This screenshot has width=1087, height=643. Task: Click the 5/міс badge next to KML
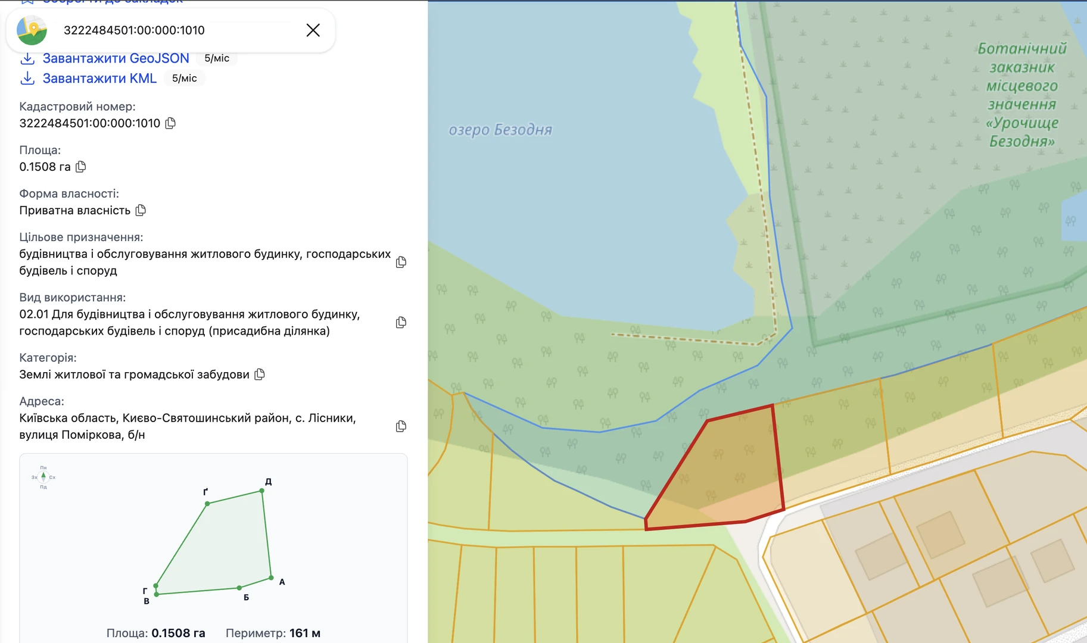(x=185, y=78)
